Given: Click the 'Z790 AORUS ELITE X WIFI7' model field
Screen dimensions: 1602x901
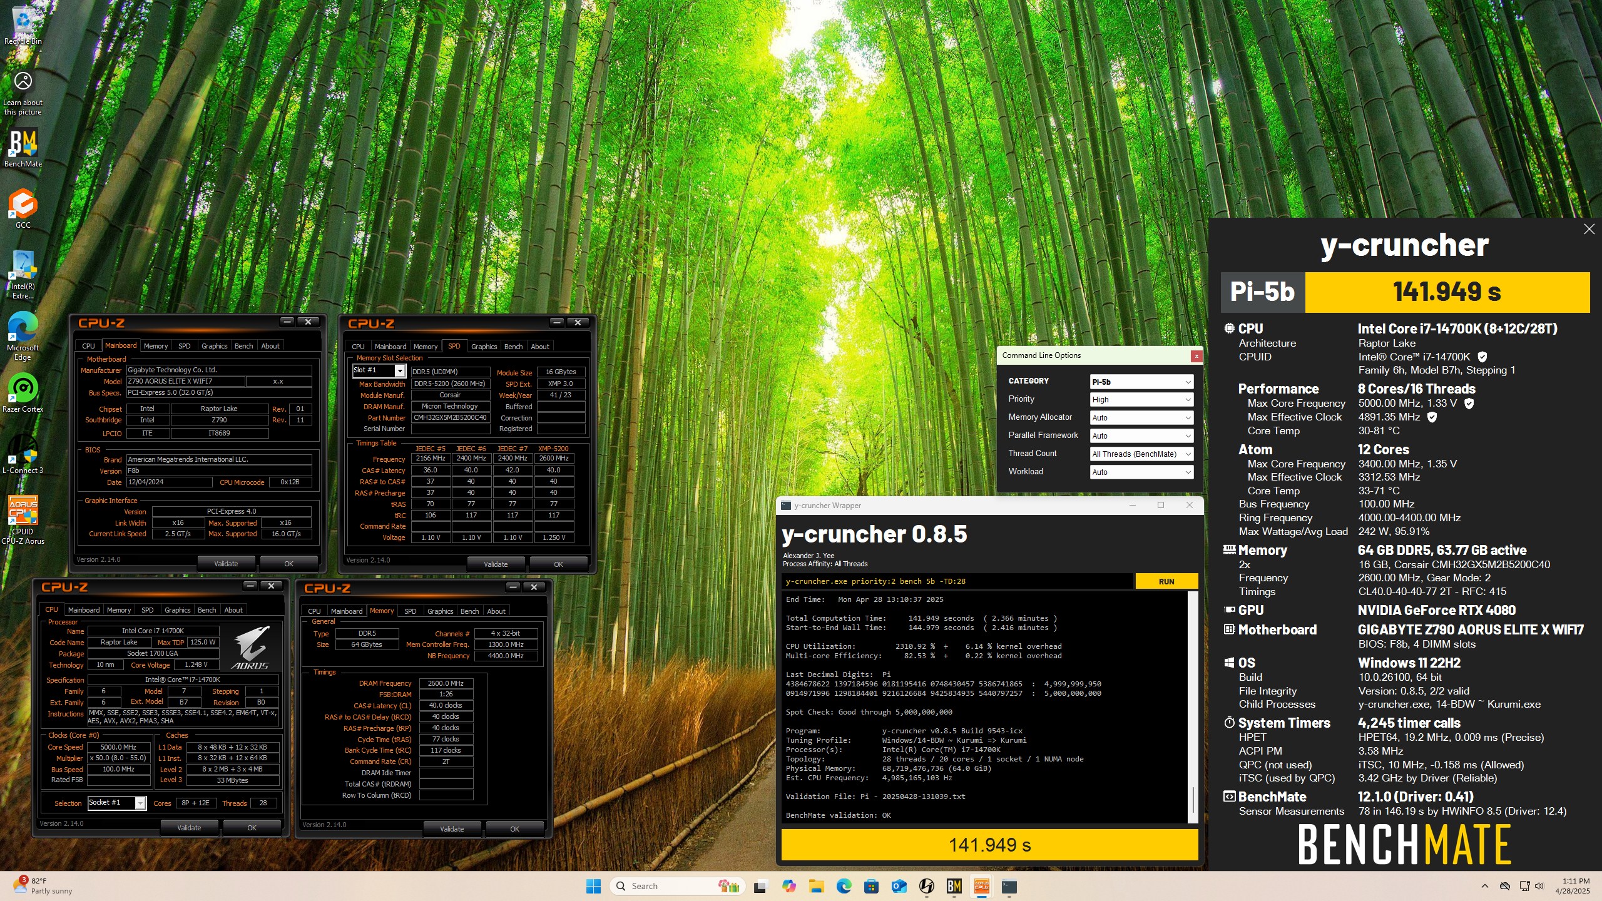Looking at the screenshot, I should tap(185, 381).
